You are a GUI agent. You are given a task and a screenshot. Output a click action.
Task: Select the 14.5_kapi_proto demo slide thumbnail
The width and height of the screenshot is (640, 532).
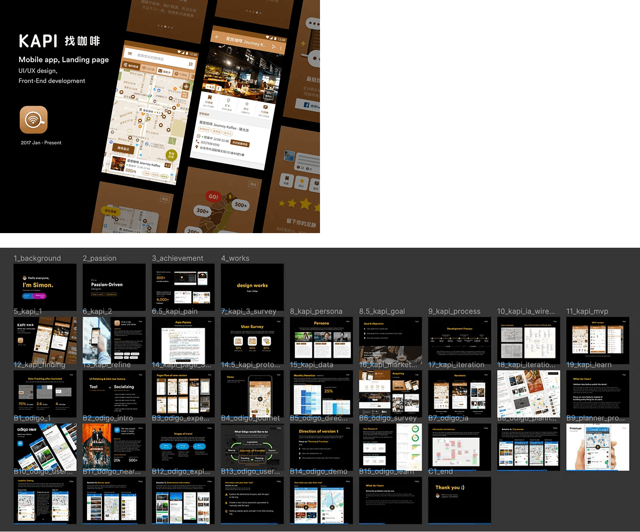(x=252, y=394)
